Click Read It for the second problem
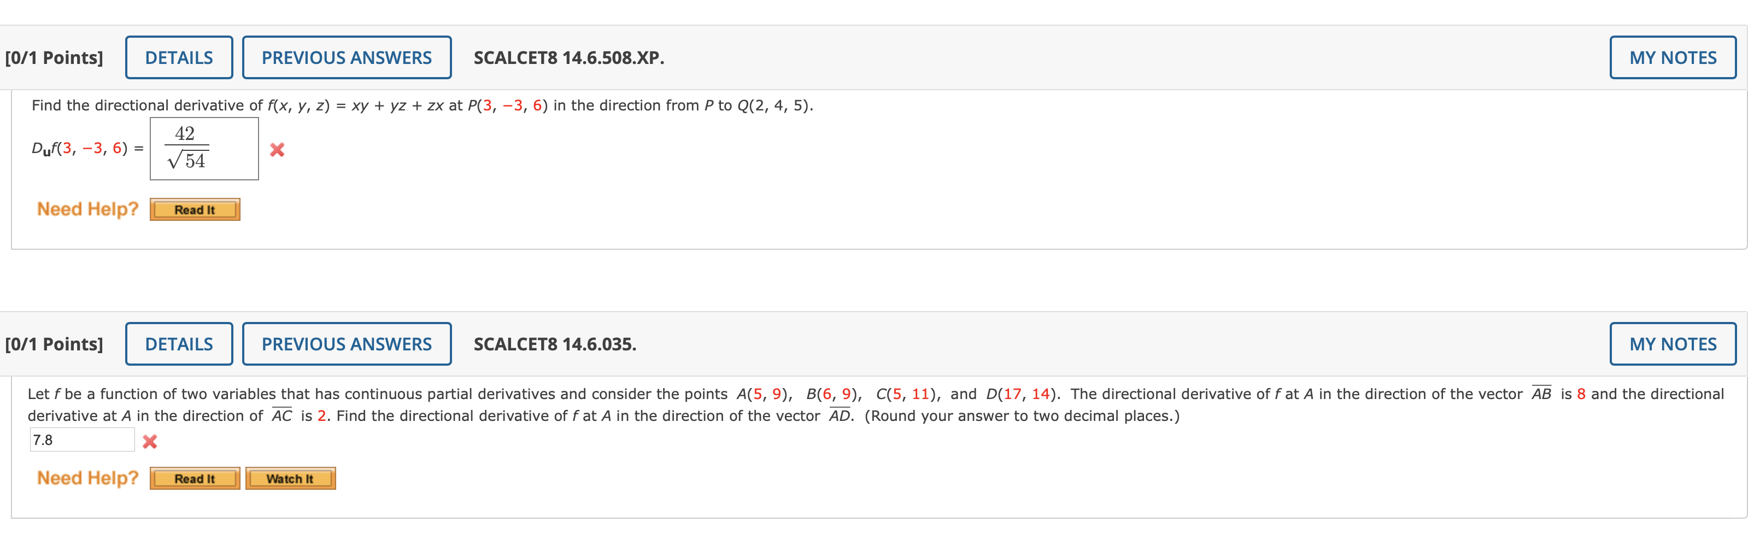Image resolution: width=1748 pixels, height=551 pixels. [x=194, y=478]
